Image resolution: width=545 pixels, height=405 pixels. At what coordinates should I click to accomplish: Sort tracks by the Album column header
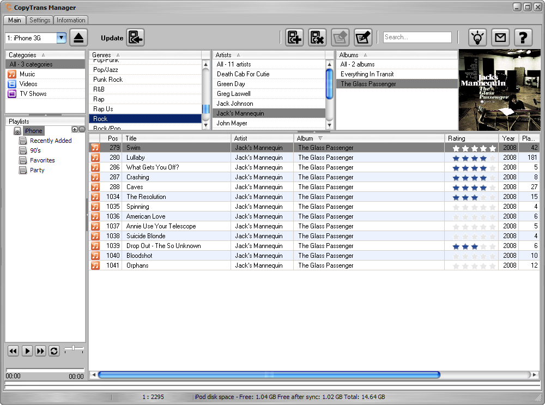pos(305,138)
